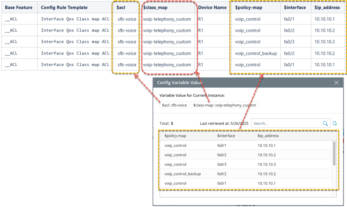Click the dialog's vertical scrollbar thumb
This screenshot has height=207, width=347.
(x=334, y=154)
